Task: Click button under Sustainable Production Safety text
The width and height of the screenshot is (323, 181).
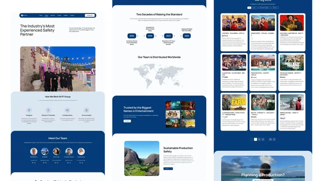Action: [x=168, y=168]
